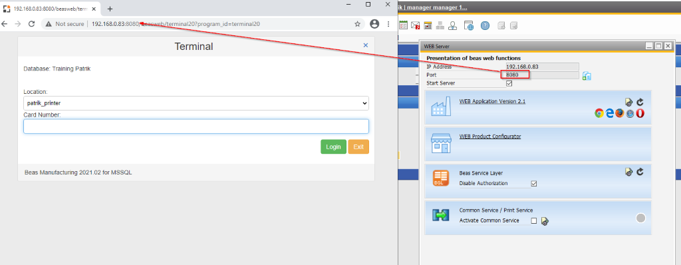The width and height of the screenshot is (681, 265).
Task: Open the messages envelope toolbar icon
Action: click(415, 25)
